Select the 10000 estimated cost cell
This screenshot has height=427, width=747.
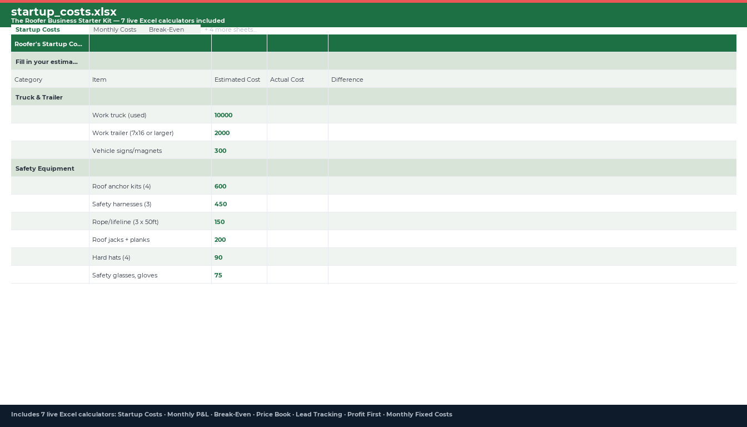tap(239, 115)
